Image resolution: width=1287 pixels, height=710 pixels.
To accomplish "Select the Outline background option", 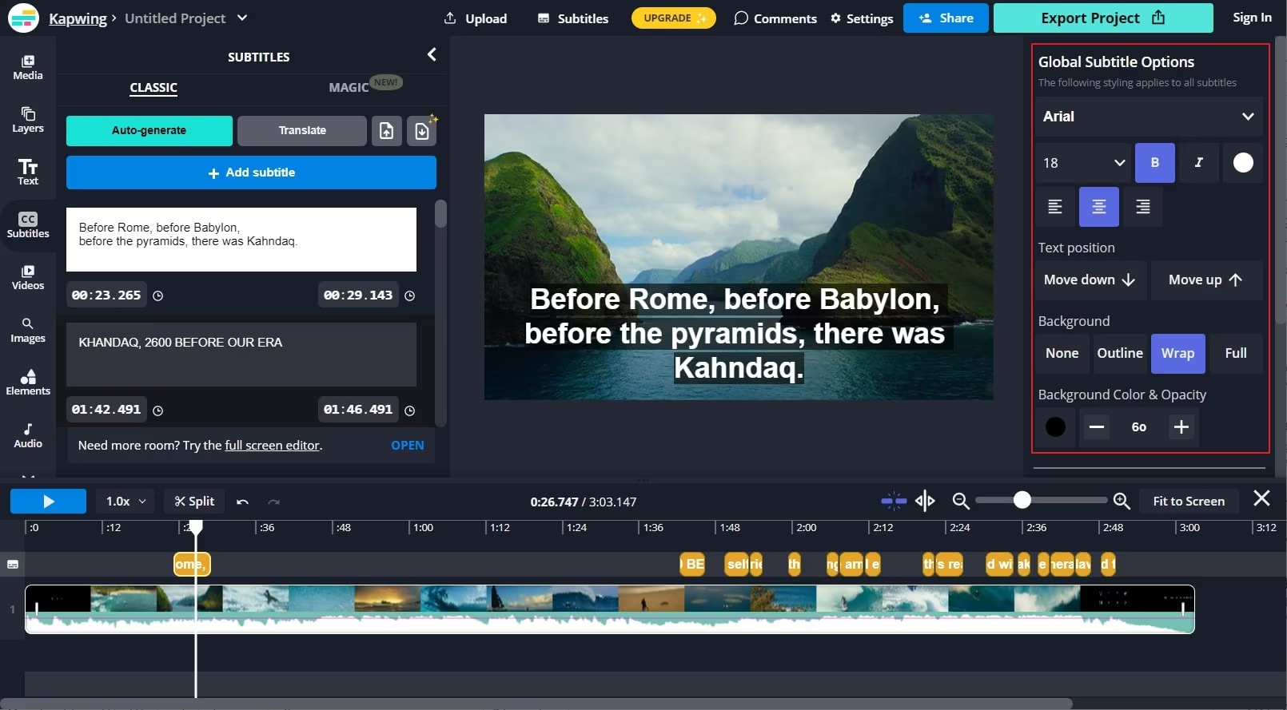I will pos(1119,353).
